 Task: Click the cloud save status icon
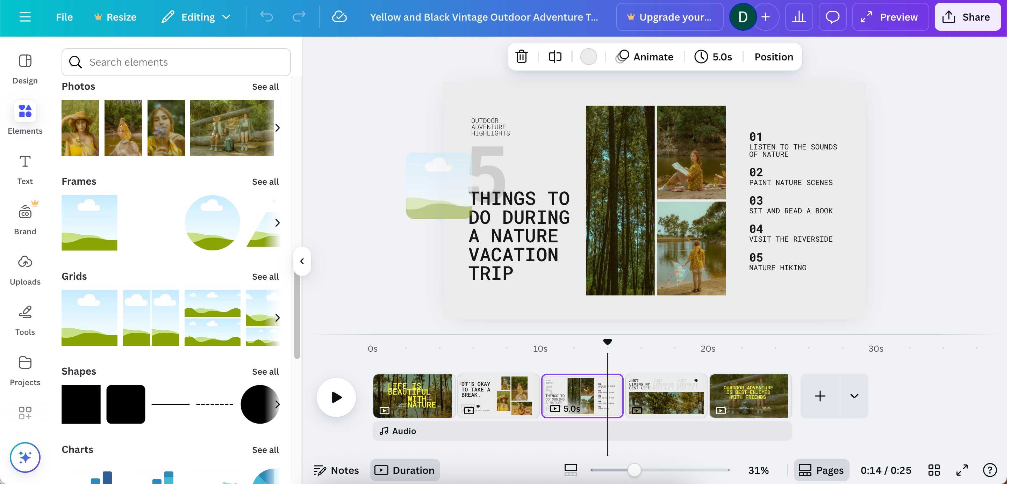(339, 17)
